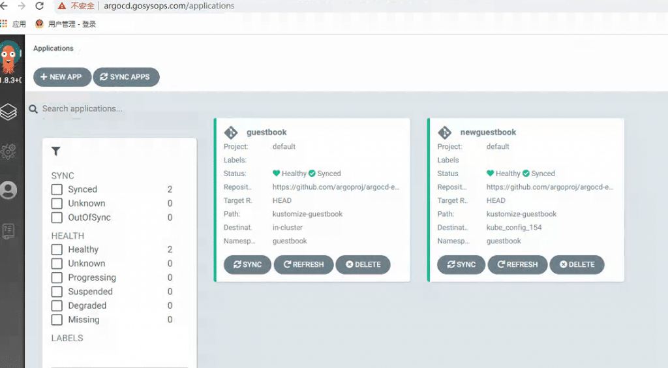Click guestbook Target R. HEAD value
The image size is (668, 368).
click(x=282, y=200)
